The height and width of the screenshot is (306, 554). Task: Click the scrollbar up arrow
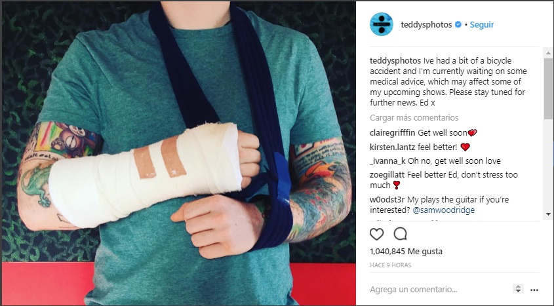(548, 53)
